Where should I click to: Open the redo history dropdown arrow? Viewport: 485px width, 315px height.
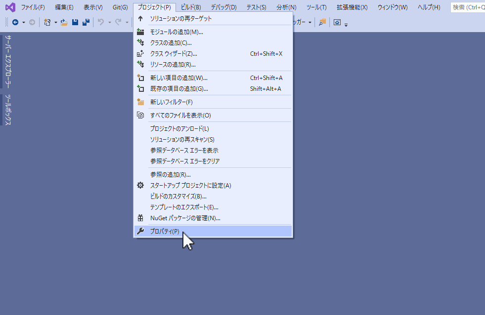pos(127,22)
